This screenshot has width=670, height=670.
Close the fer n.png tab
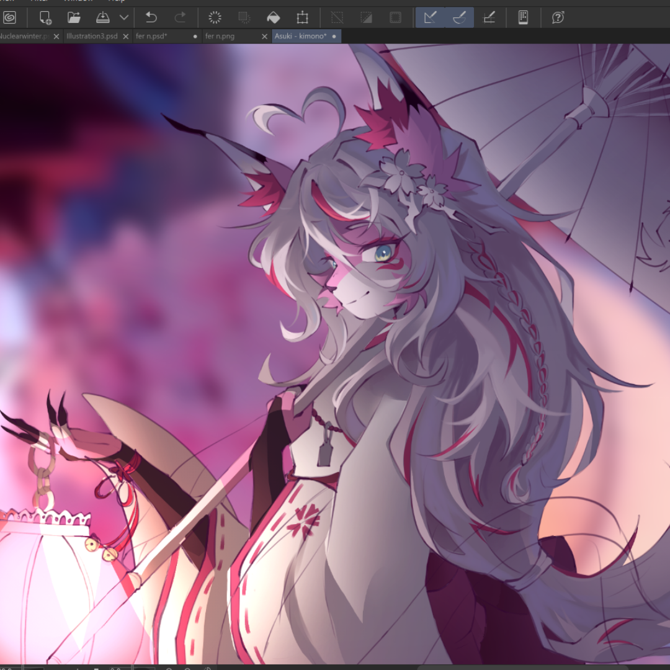click(x=264, y=37)
